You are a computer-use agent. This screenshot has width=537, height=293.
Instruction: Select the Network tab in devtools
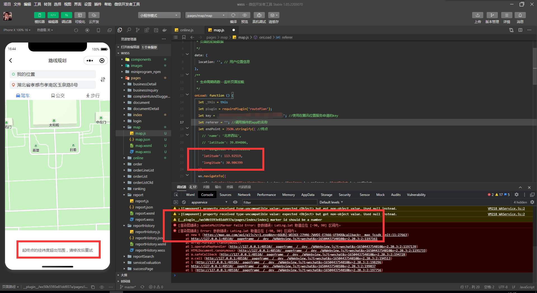click(244, 195)
